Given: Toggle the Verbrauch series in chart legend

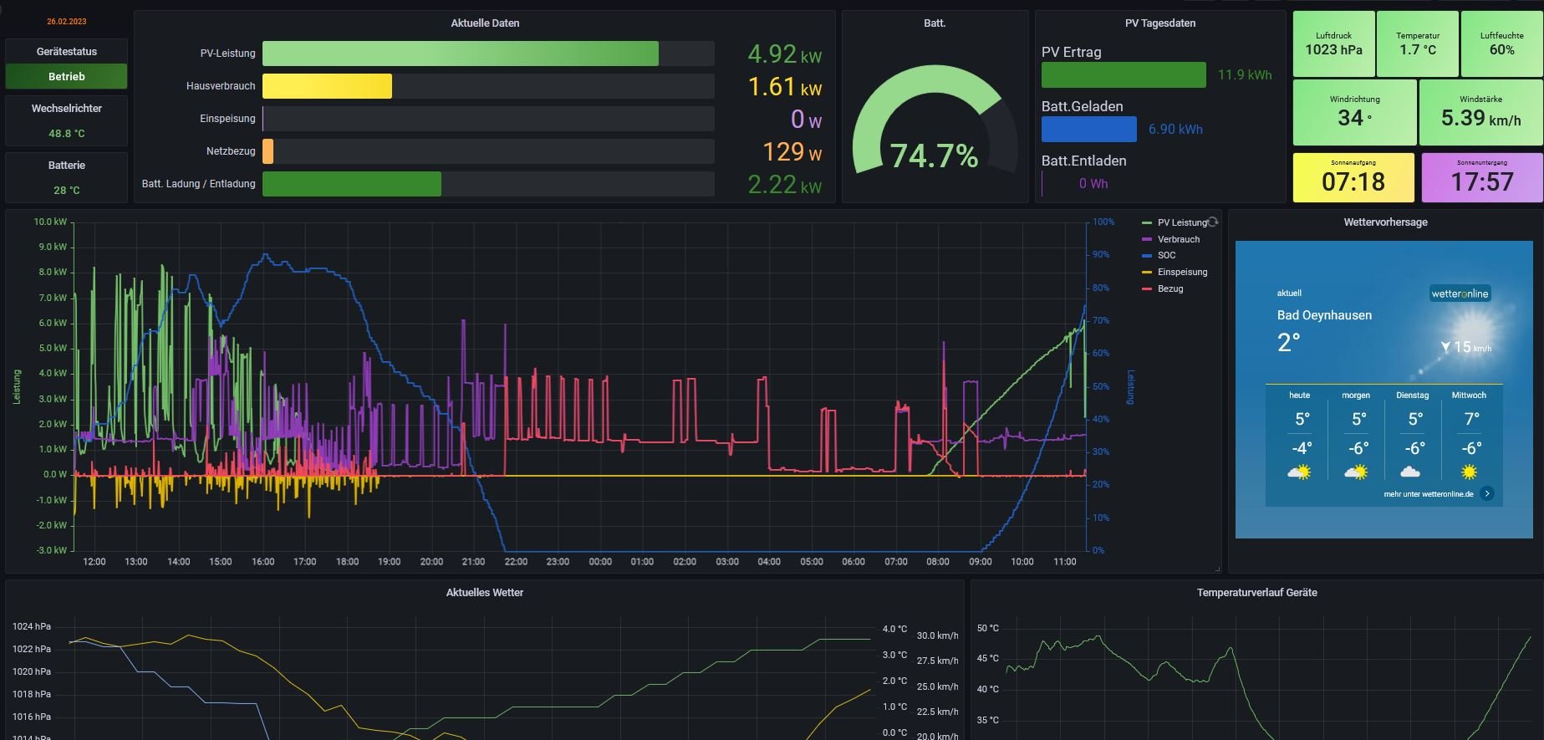Looking at the screenshot, I should click(x=1178, y=239).
